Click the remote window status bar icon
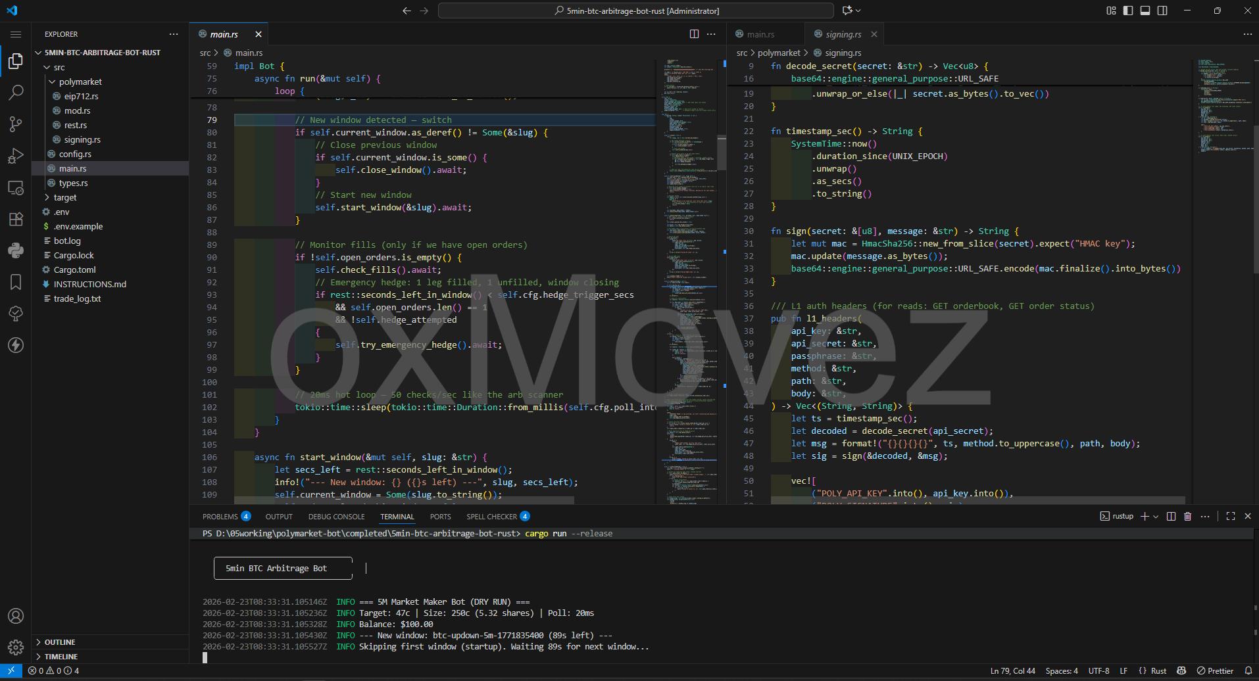The image size is (1259, 681). click(x=11, y=670)
